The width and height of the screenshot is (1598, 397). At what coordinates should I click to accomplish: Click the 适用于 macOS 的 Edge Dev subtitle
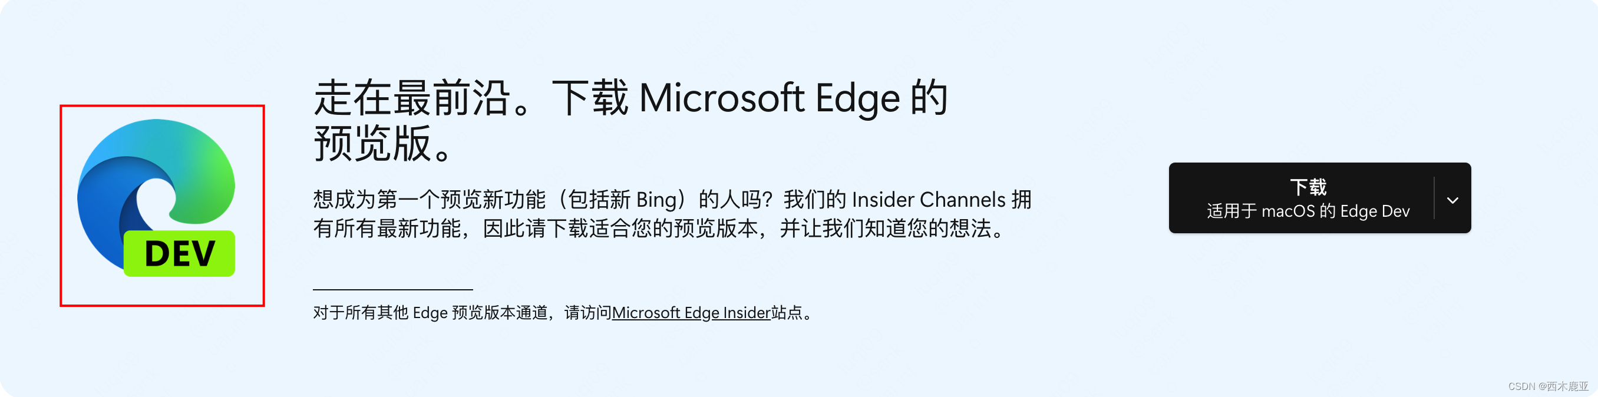click(x=1308, y=211)
